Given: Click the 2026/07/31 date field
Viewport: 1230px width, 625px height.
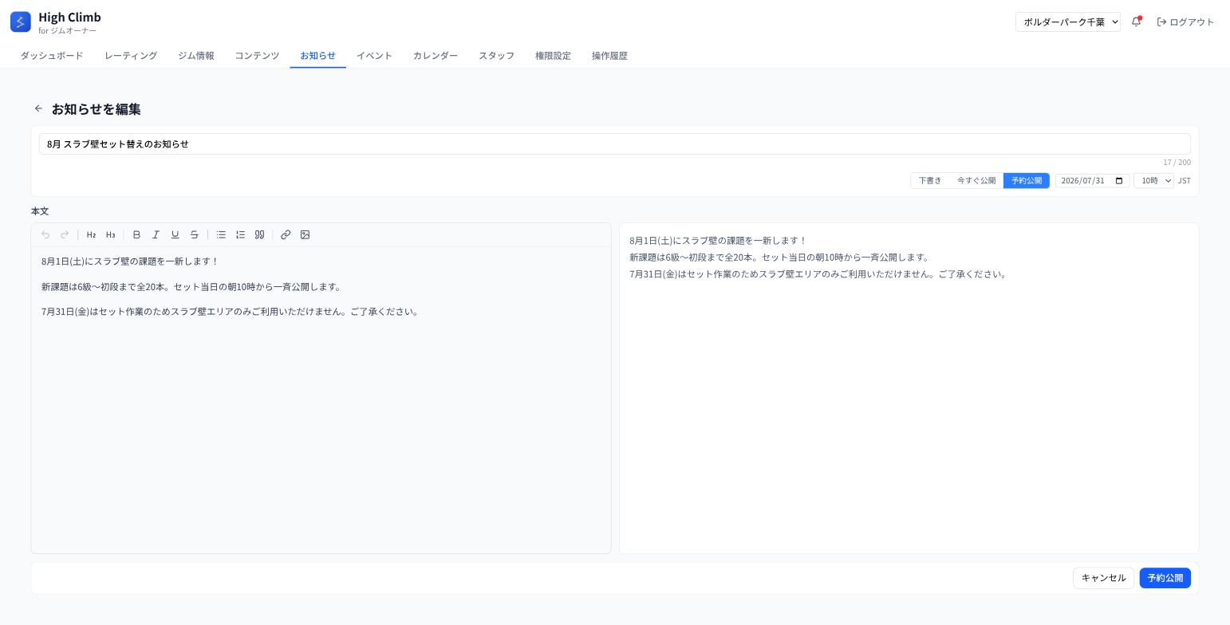Looking at the screenshot, I should [1092, 181].
